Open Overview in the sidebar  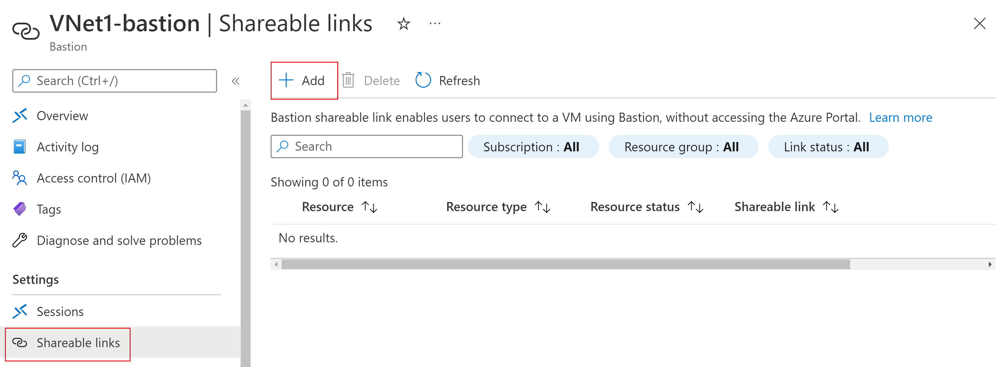62,116
